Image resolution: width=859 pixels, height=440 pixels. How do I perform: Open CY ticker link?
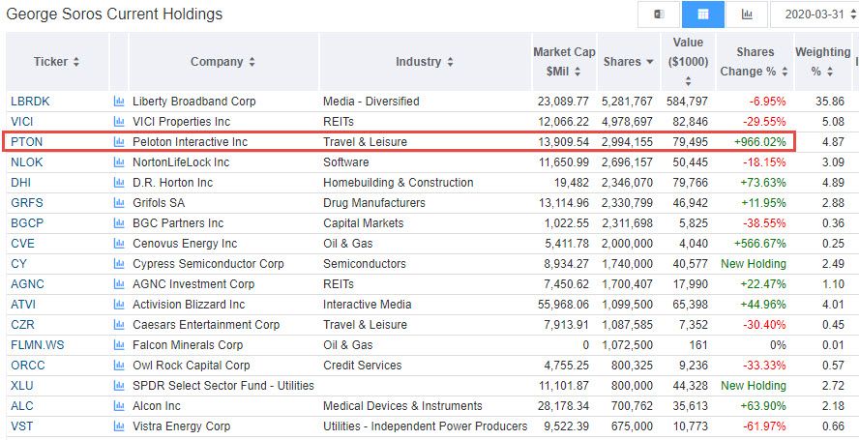click(x=18, y=264)
